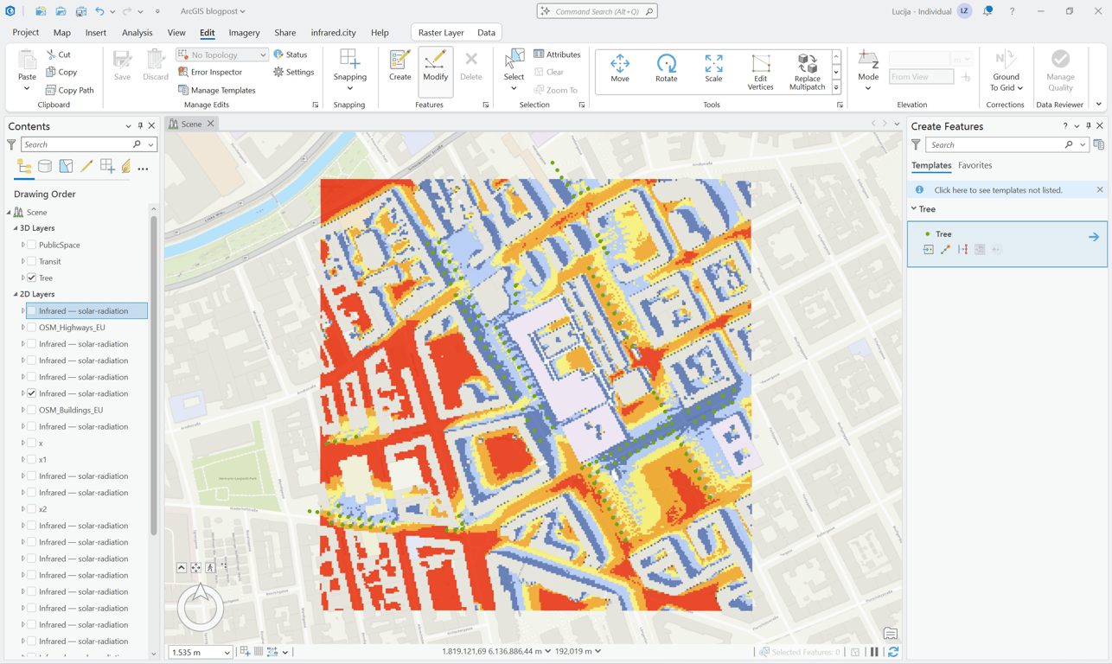Click the Contents pane search field
Viewport: 1112px width, 664px height.
(78, 144)
